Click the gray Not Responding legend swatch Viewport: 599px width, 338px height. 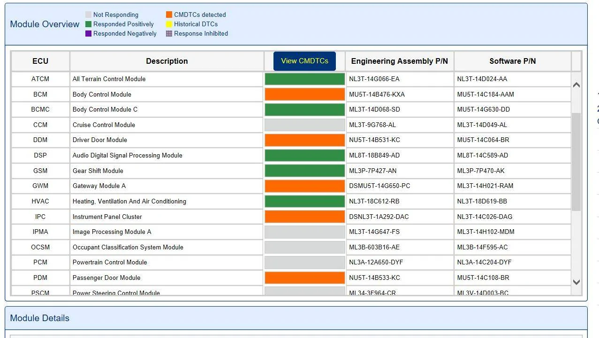(88, 15)
